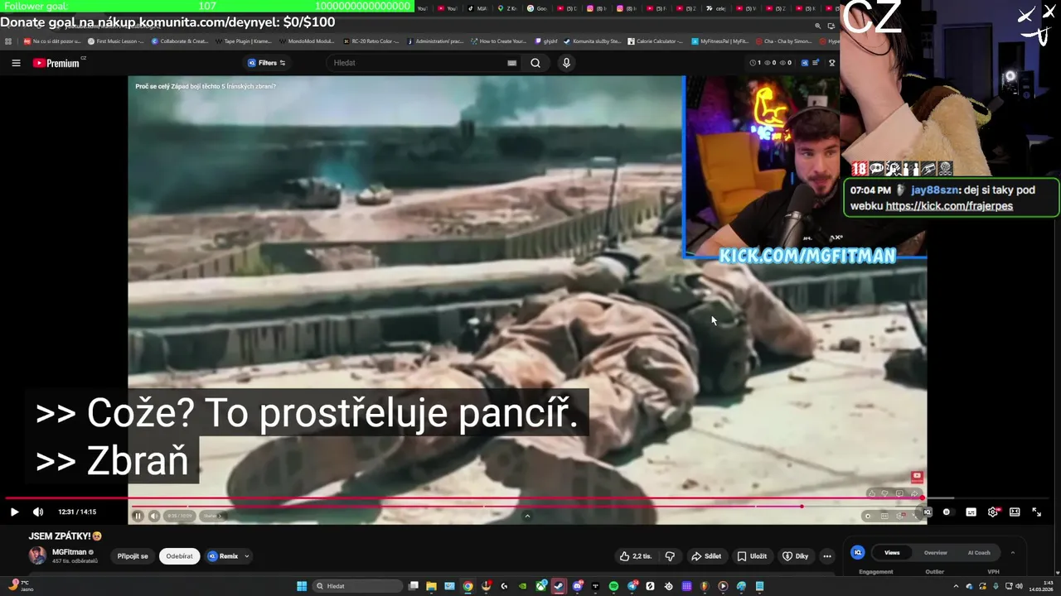Screen dimensions: 1061x596
Task: Go to the YouTube Premium home logo
Action: 57,63
